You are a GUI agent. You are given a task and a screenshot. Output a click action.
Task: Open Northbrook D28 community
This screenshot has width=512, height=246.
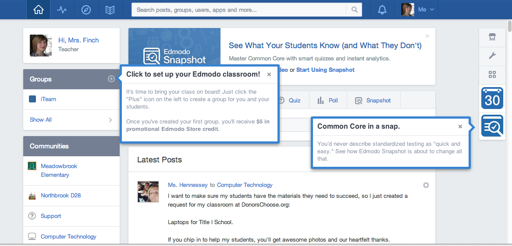[x=61, y=195]
